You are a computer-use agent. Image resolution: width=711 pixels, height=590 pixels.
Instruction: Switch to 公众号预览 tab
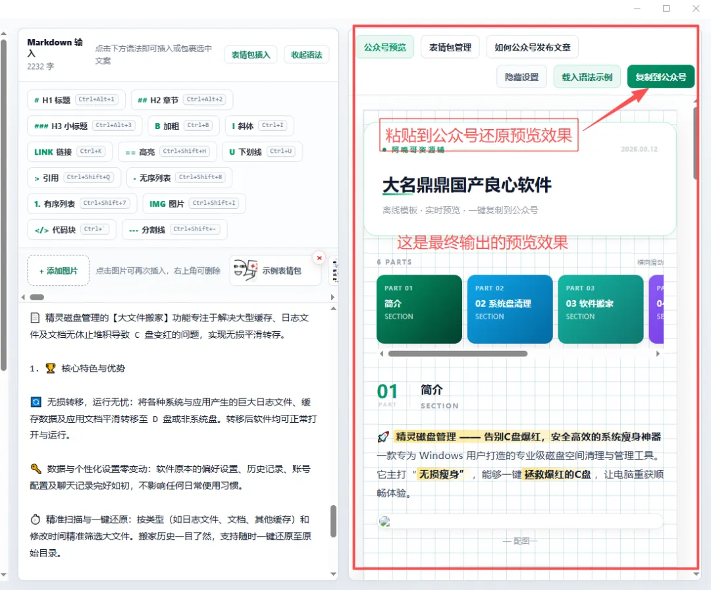tap(385, 47)
